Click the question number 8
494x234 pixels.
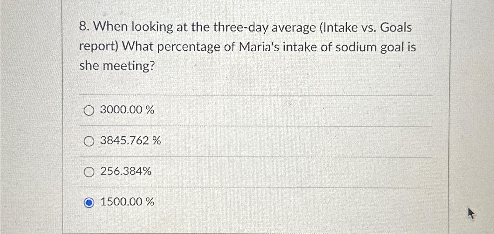tap(84, 27)
